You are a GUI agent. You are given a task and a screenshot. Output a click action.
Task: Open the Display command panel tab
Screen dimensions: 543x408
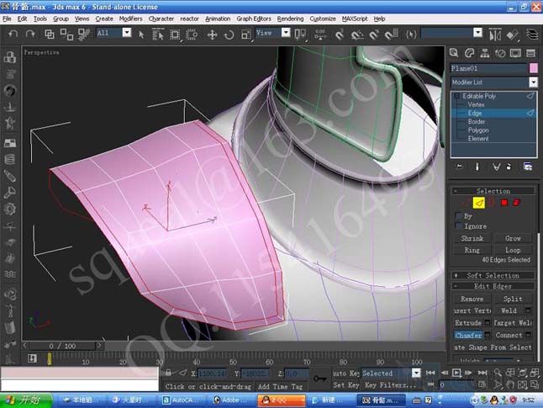pyautogui.click(x=515, y=53)
